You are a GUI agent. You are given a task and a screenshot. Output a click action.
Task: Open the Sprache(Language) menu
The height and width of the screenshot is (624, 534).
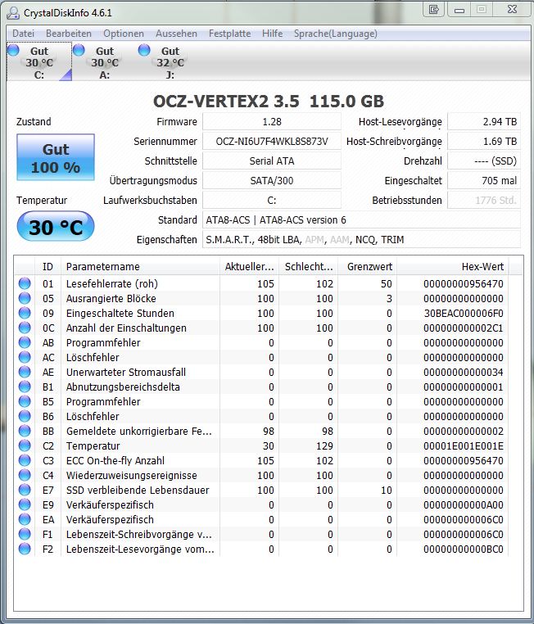point(336,34)
